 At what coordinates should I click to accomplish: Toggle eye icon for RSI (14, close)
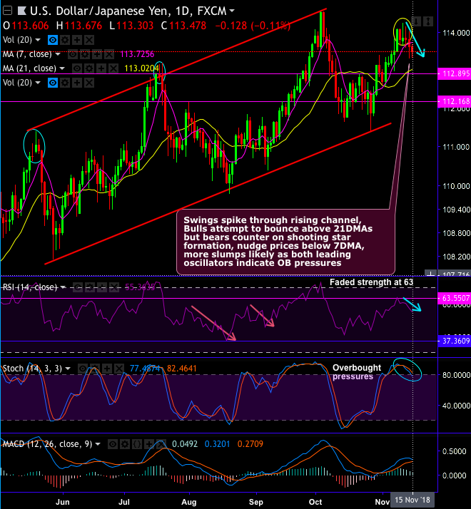tap(78, 287)
